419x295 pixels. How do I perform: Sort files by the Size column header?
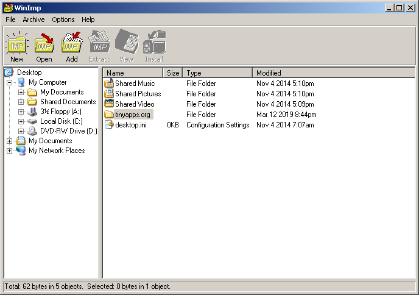click(x=173, y=73)
